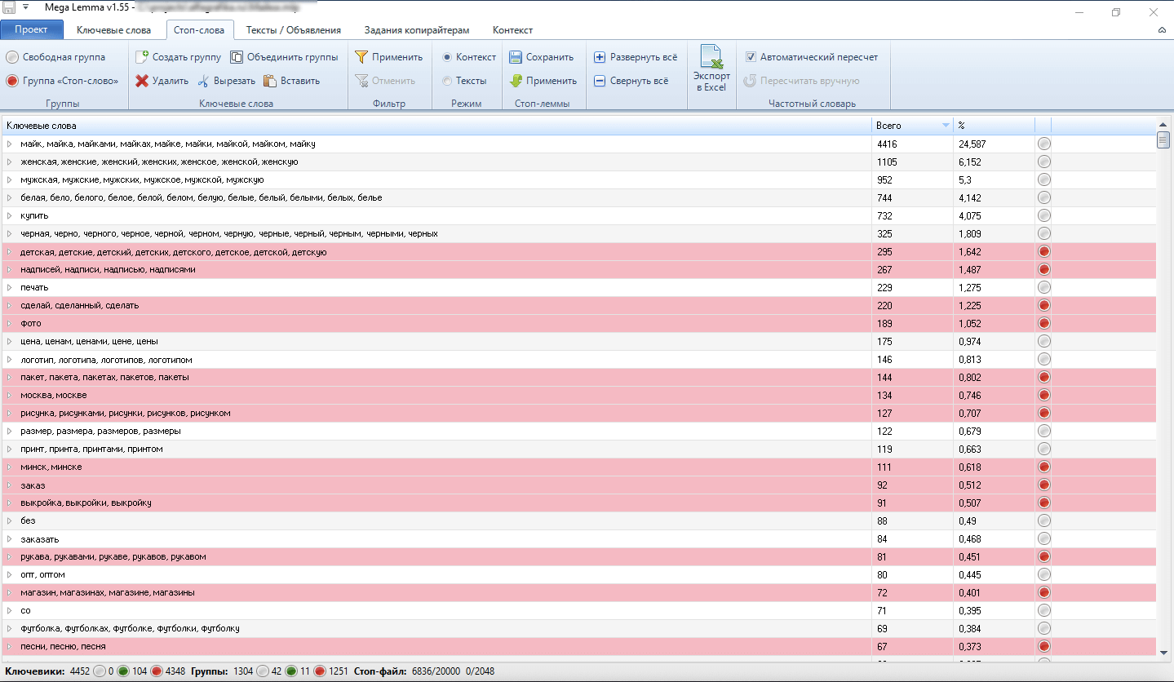Screen dimensions: 1174x682
Task: Click the Paste clipboard icon (Вставить)
Action: tap(270, 81)
